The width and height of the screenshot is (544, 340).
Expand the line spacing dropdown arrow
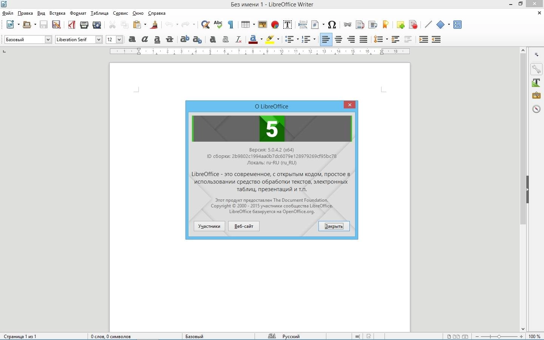click(x=387, y=39)
